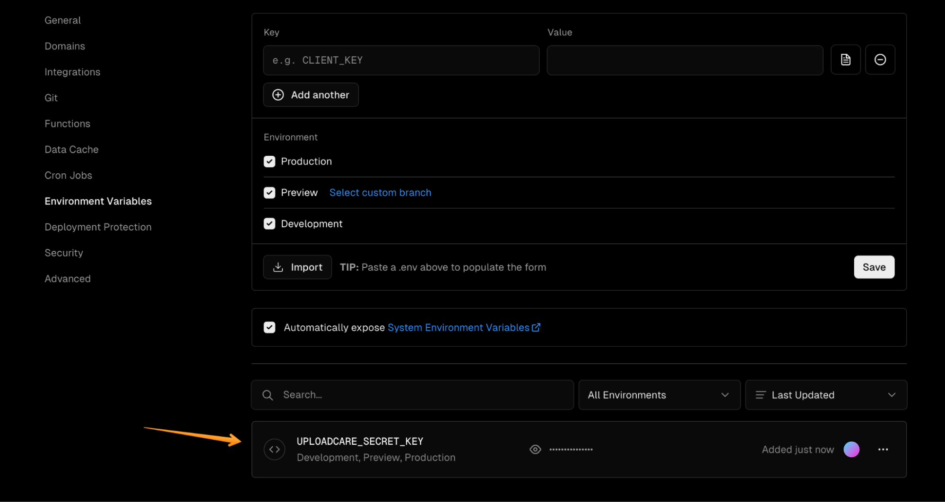Click the external link icon after System Environment Variables
The width and height of the screenshot is (945, 502).
click(537, 327)
